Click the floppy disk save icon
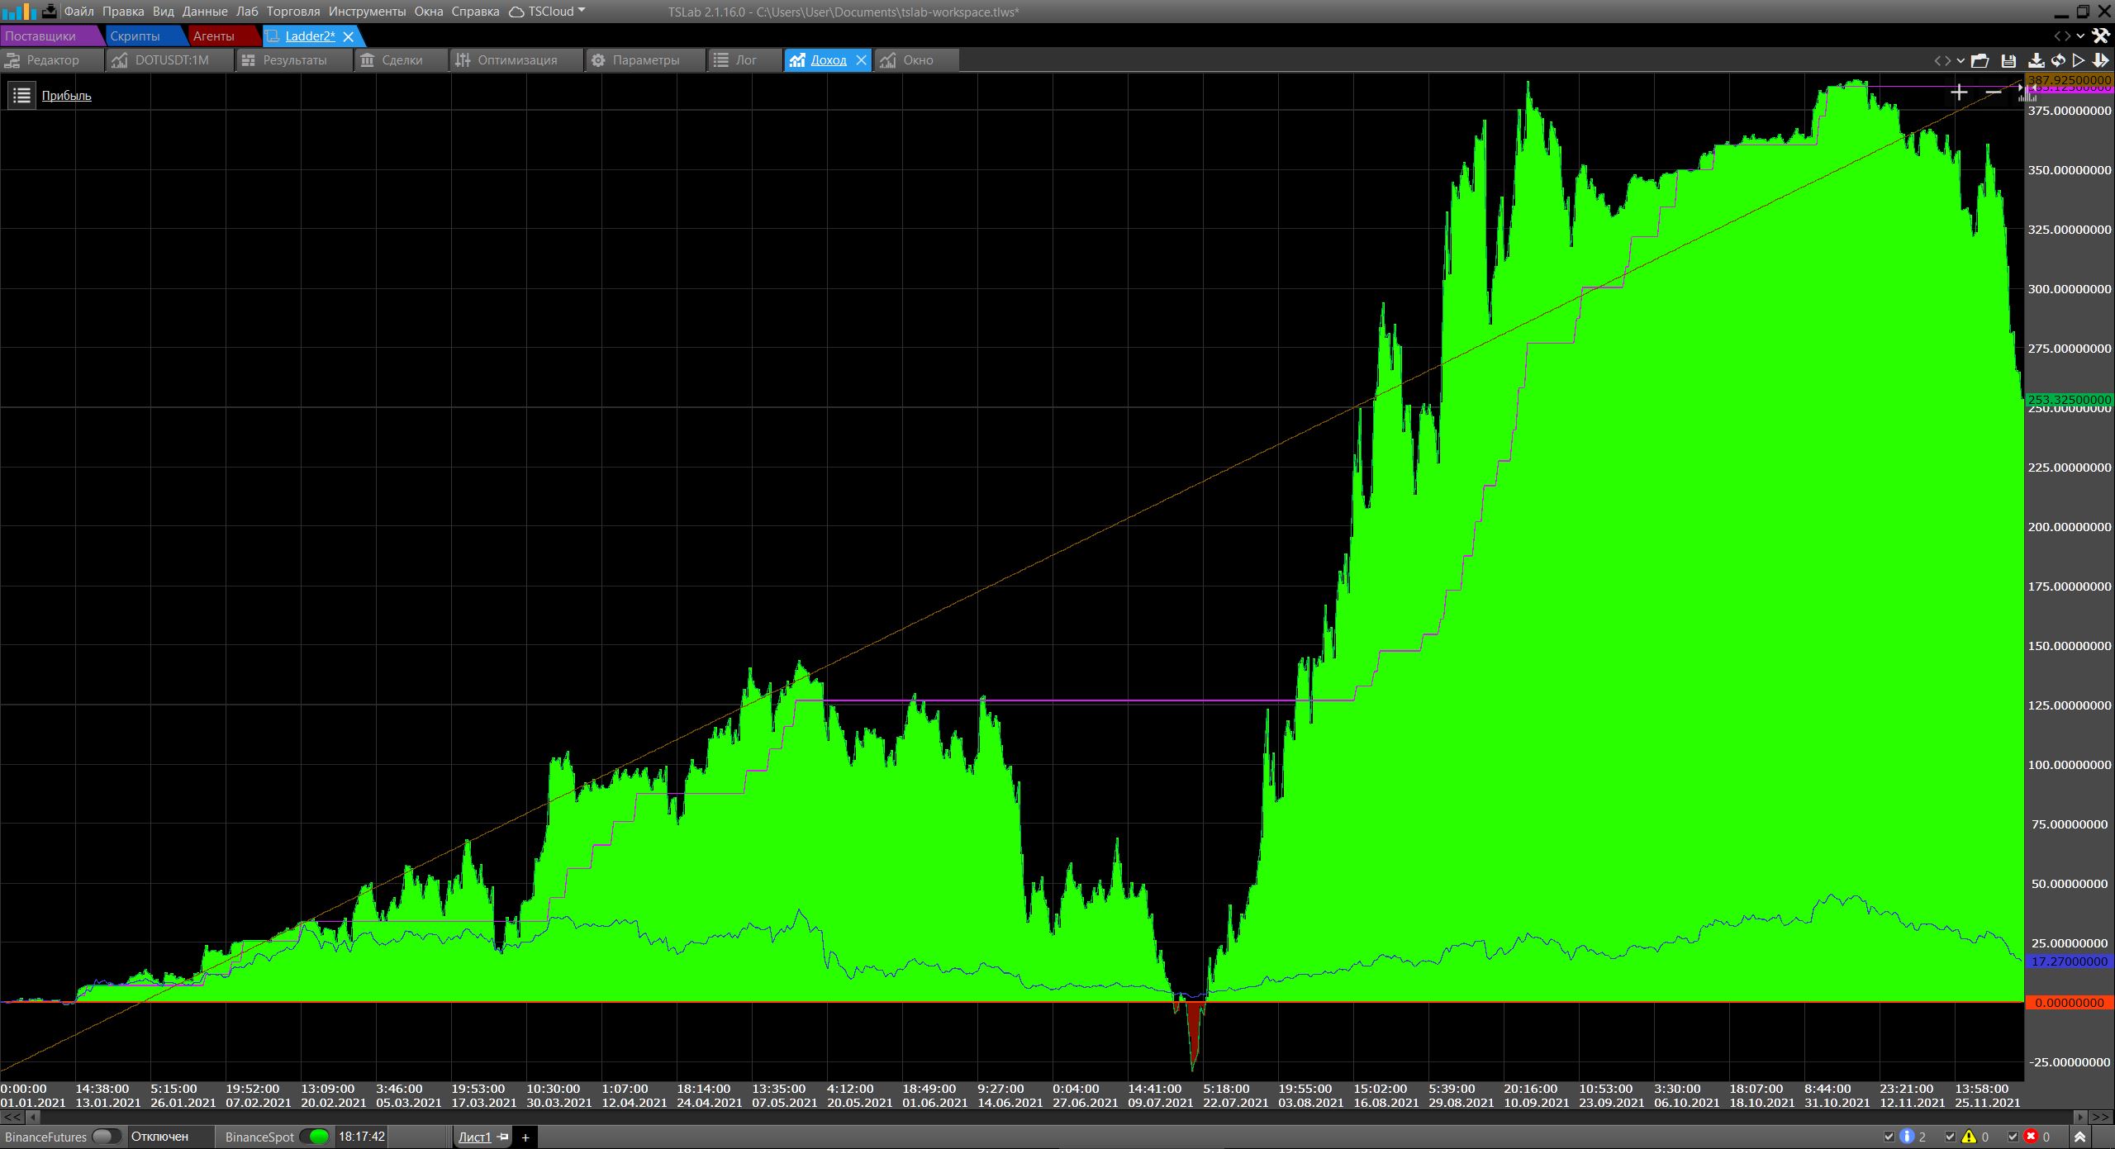Screen dimensions: 2115x1149 [2008, 60]
